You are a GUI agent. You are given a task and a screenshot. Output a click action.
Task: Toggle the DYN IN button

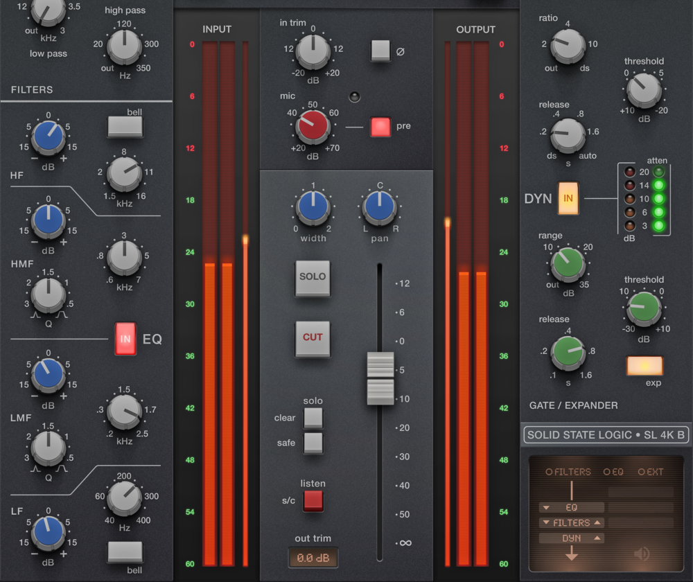[568, 198]
